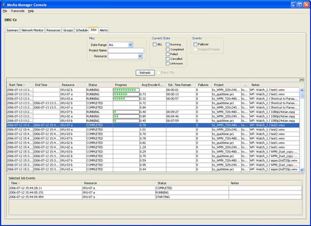Click the Start Time column sort arrow
This screenshot has width=311, height=226.
click(24, 85)
